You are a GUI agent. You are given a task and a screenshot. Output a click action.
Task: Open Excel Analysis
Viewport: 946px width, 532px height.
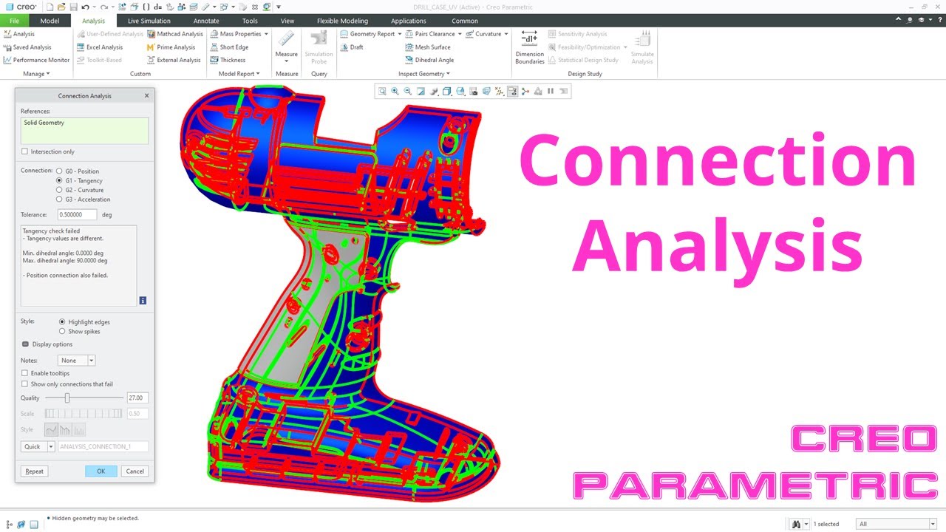(x=100, y=47)
